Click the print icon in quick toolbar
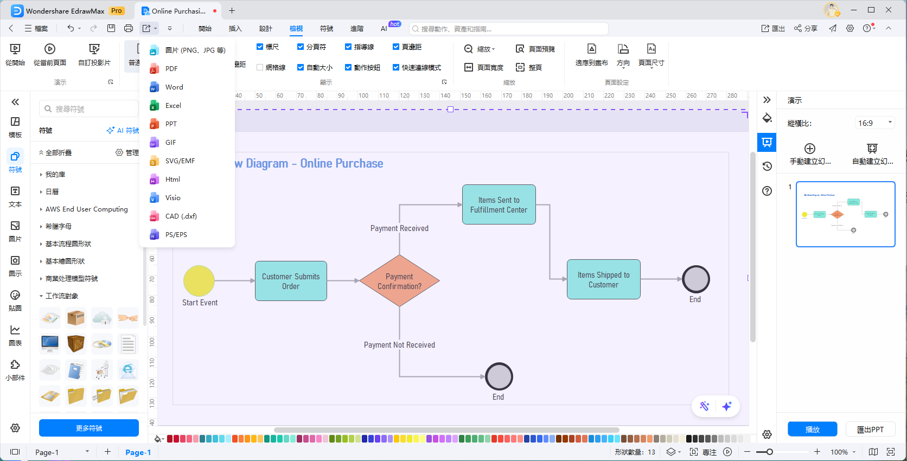The height and width of the screenshot is (461, 907). tap(129, 28)
